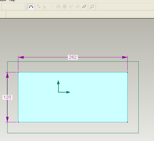Screen dimensions: 154x141
Task: Choose the concentric constraint icon
Action: point(65,7)
